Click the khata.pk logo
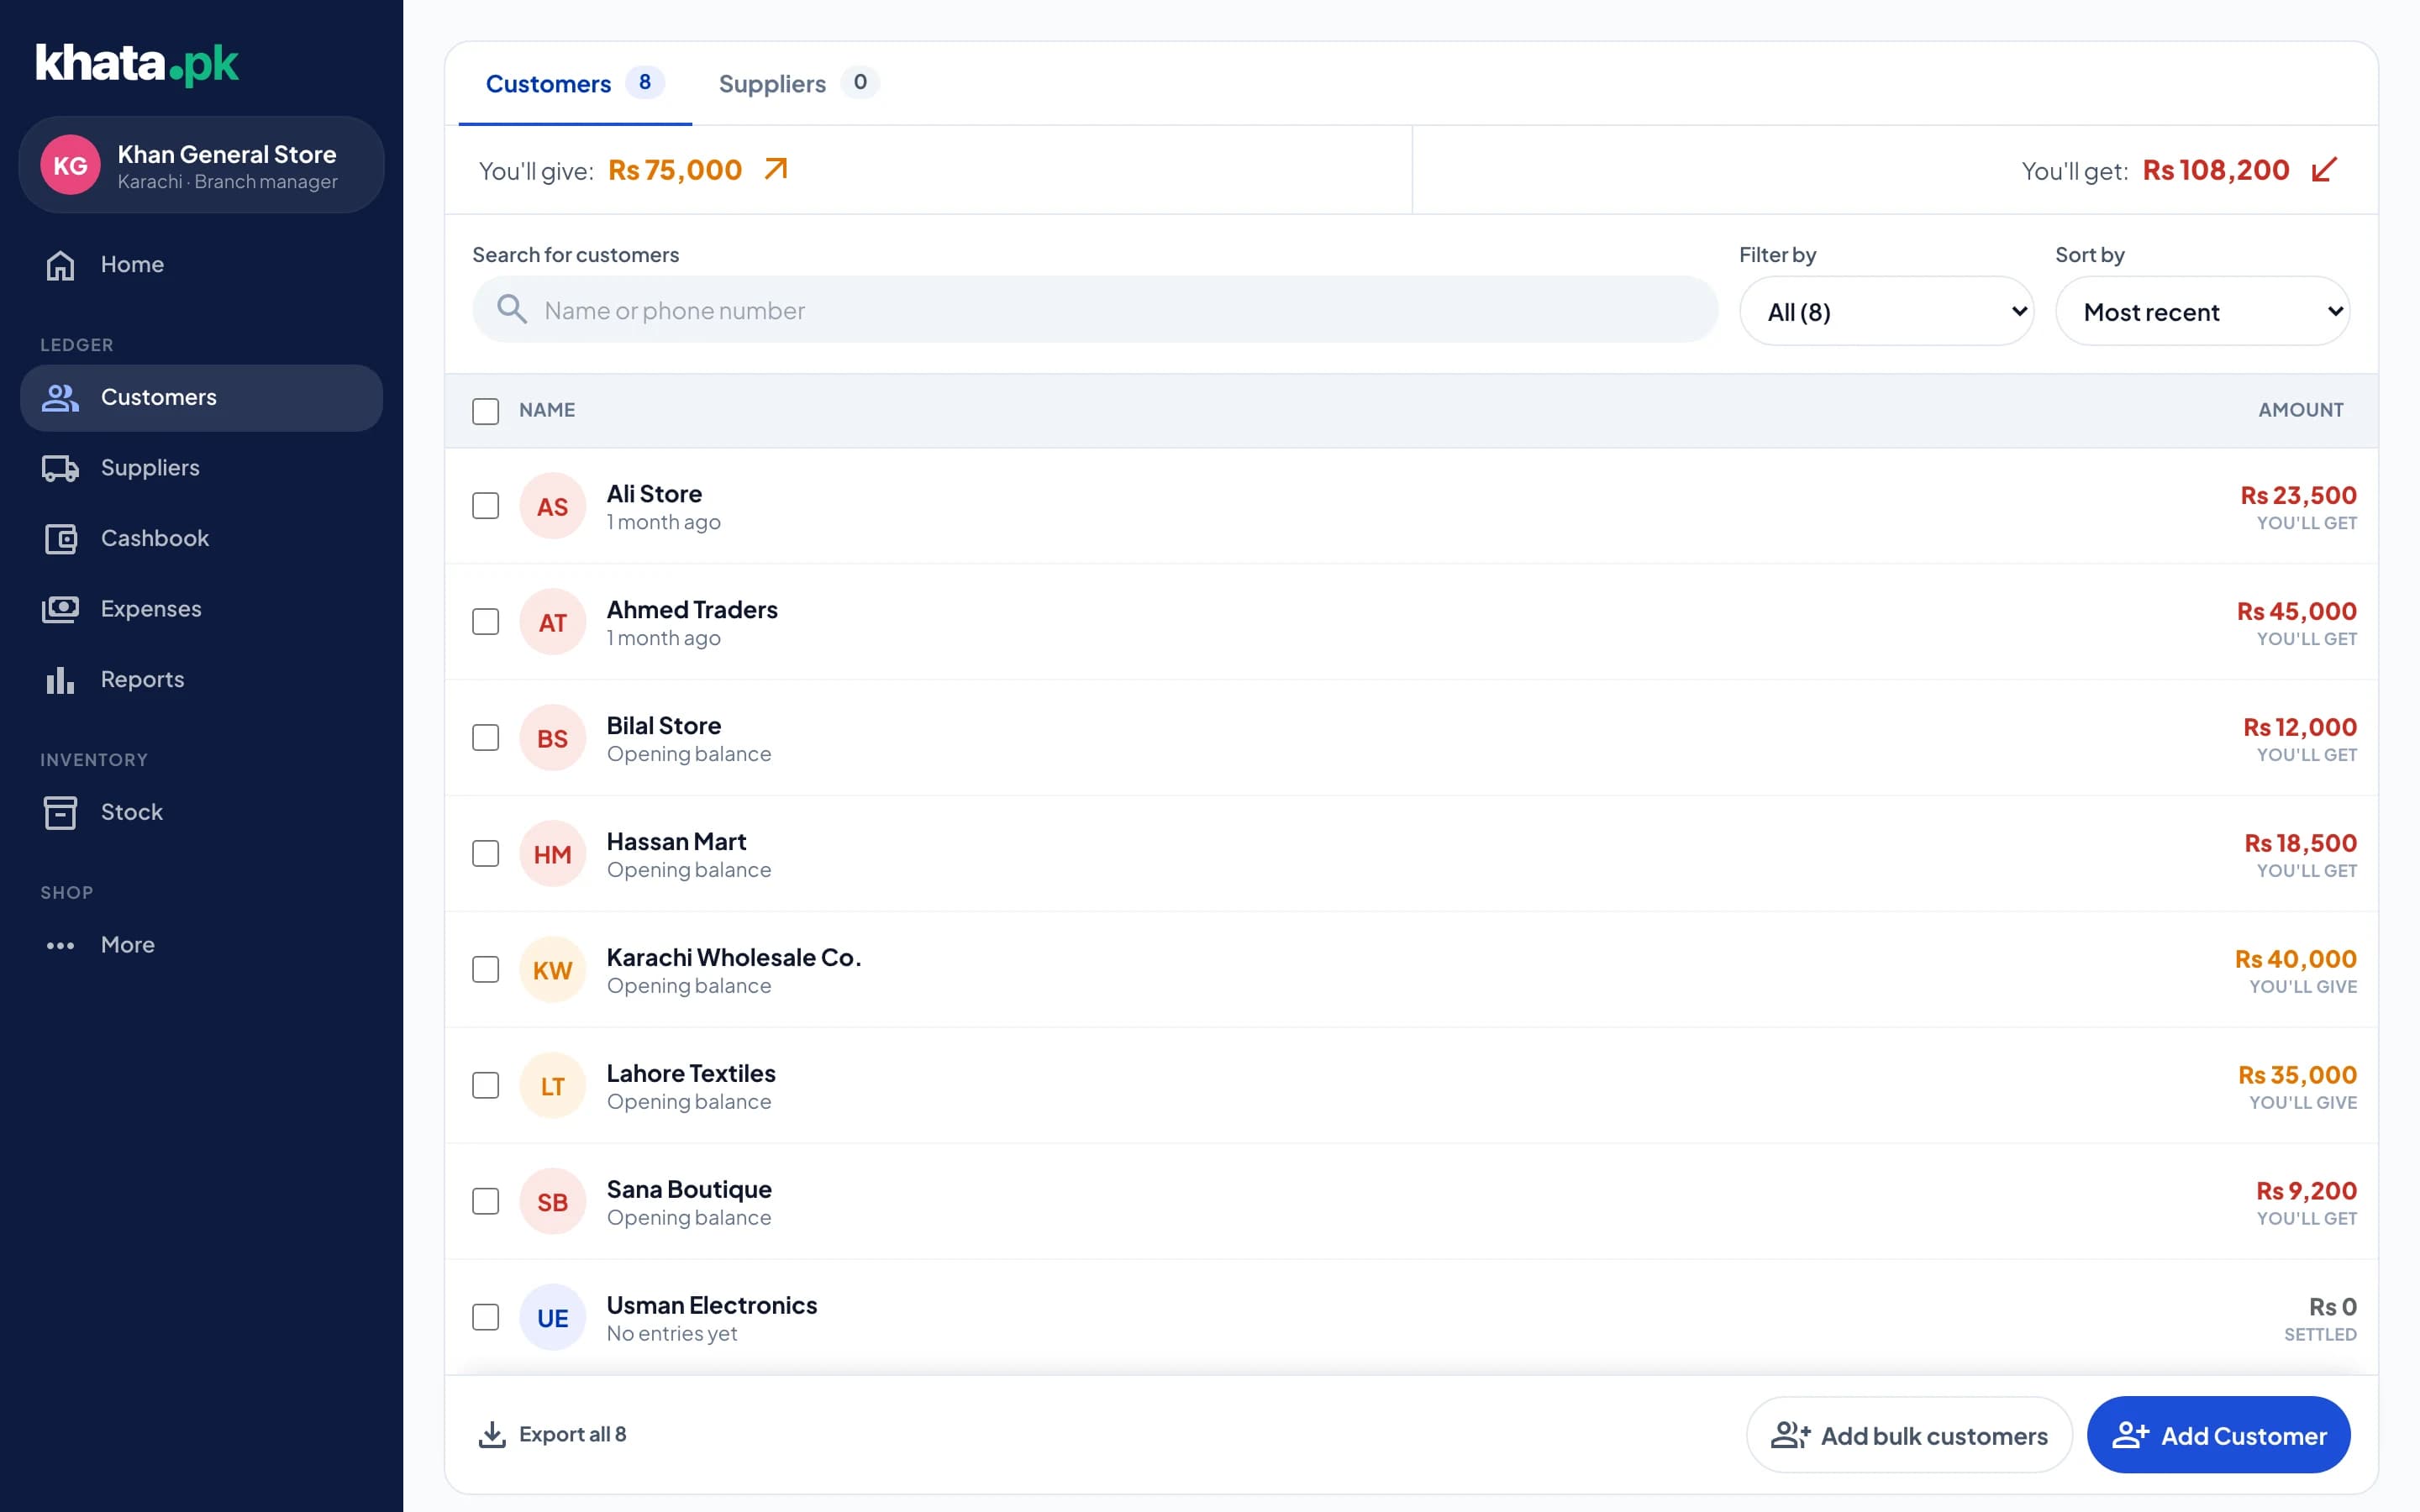This screenshot has width=2420, height=1512. (137, 63)
